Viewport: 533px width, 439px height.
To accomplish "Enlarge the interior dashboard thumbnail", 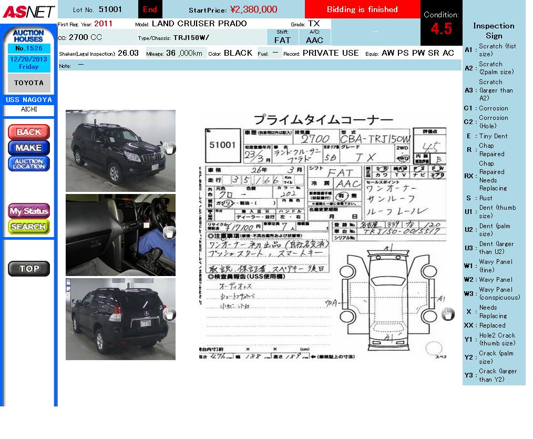I will [120, 234].
